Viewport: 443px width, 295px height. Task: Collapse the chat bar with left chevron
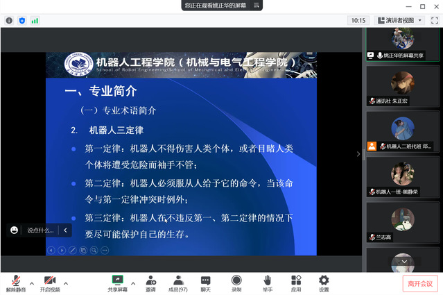tap(65, 230)
